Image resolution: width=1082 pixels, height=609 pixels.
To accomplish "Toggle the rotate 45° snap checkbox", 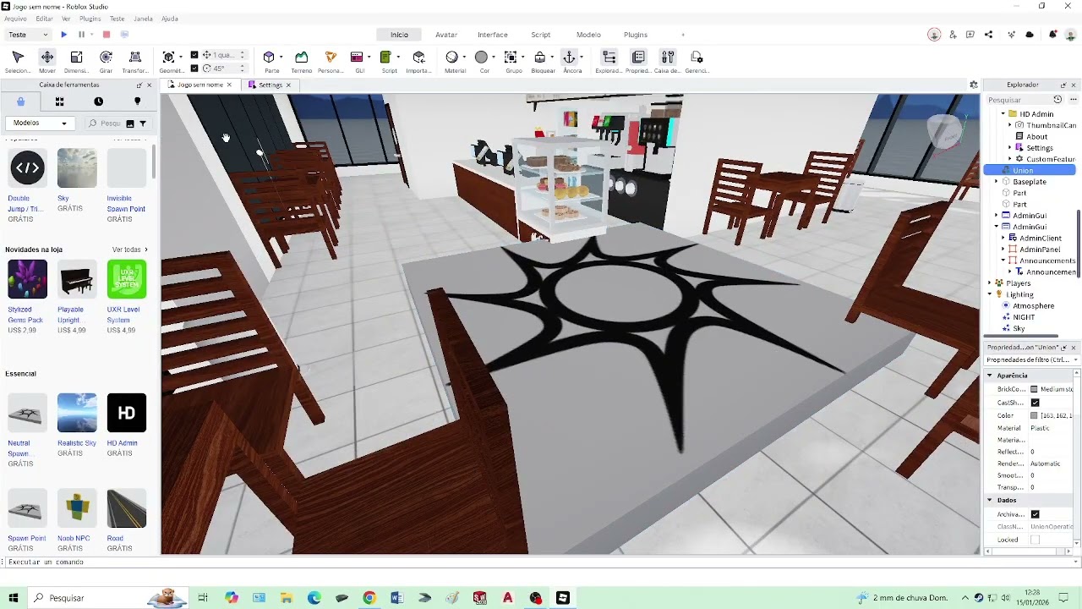I will (194, 68).
